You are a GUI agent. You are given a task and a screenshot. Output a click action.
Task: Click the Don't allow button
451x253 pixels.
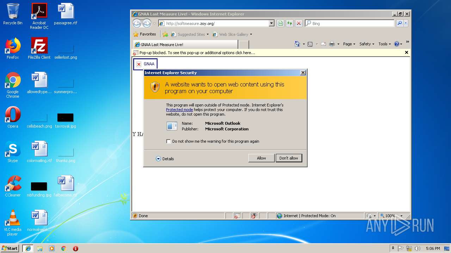(x=289, y=158)
